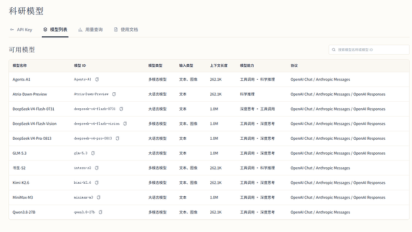Click the 可用模型 section heading
This screenshot has width=412, height=232.
pyautogui.click(x=22, y=50)
